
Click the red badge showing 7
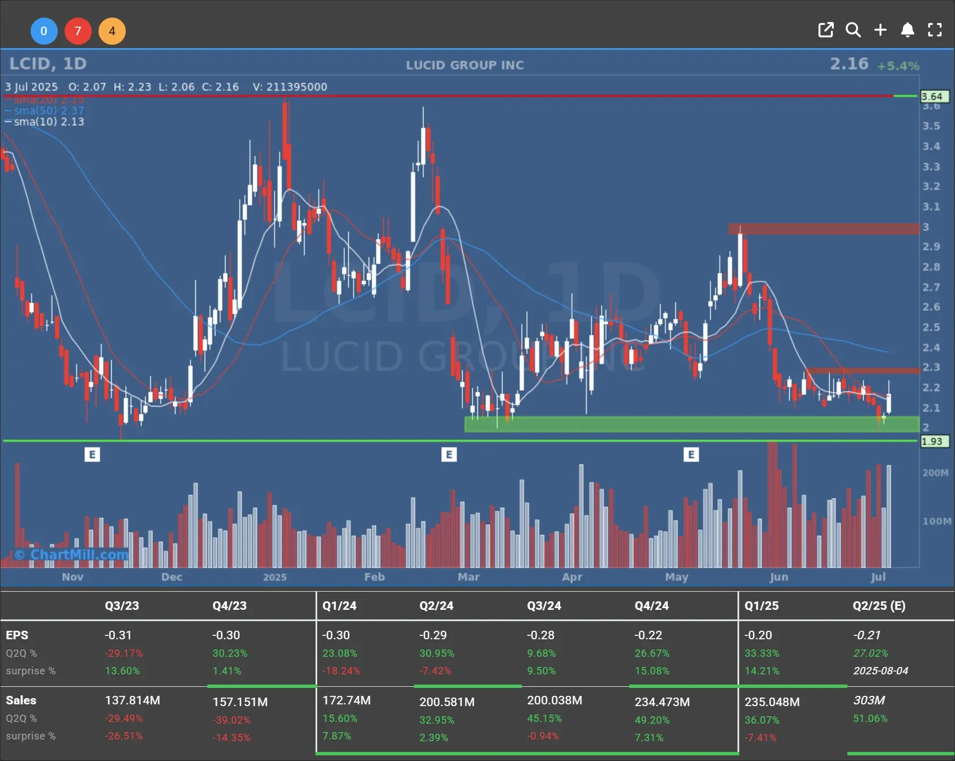(x=78, y=31)
